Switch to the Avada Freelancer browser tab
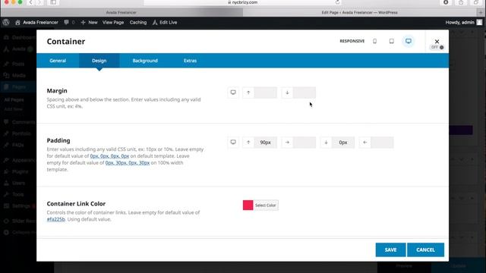Viewport: 486px width, 273px height. (x=121, y=12)
